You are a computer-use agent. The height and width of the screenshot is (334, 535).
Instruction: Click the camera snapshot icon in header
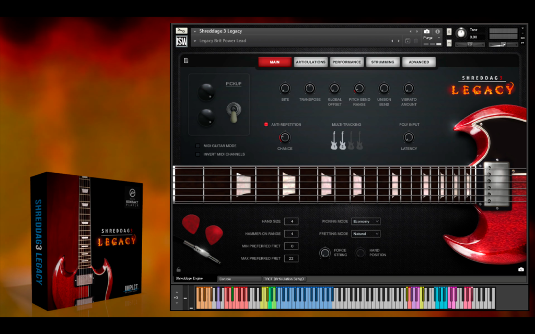pos(426,31)
